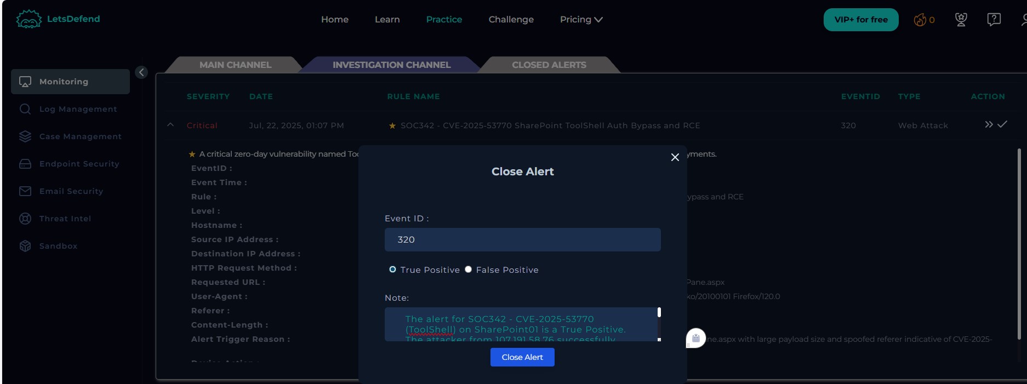The image size is (1027, 384).
Task: Collapse the sidebar with arrow button
Action: [x=141, y=72]
